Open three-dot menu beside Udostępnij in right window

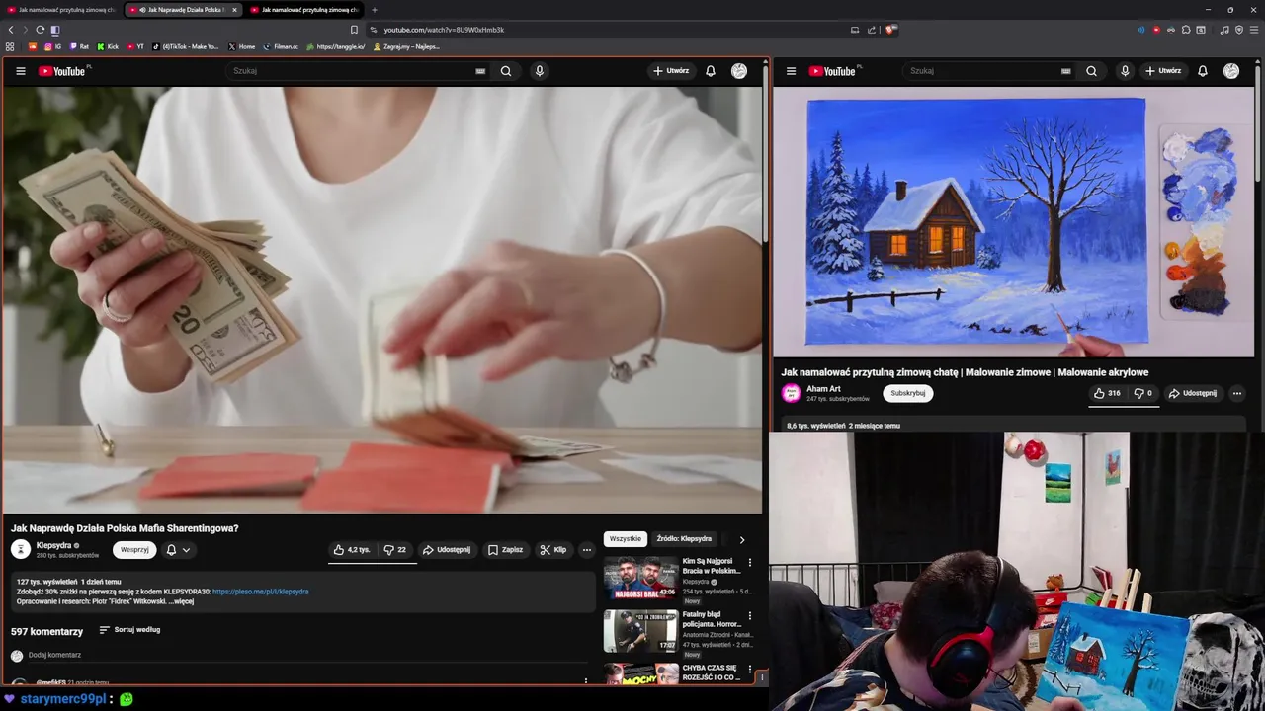[x=1236, y=393]
